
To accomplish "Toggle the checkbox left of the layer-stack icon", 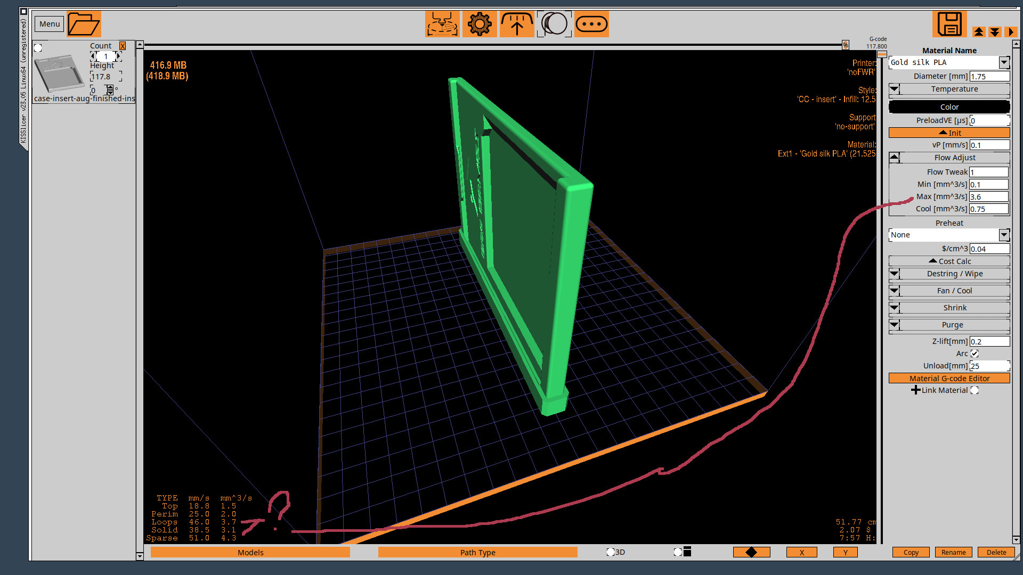I will click(x=678, y=552).
